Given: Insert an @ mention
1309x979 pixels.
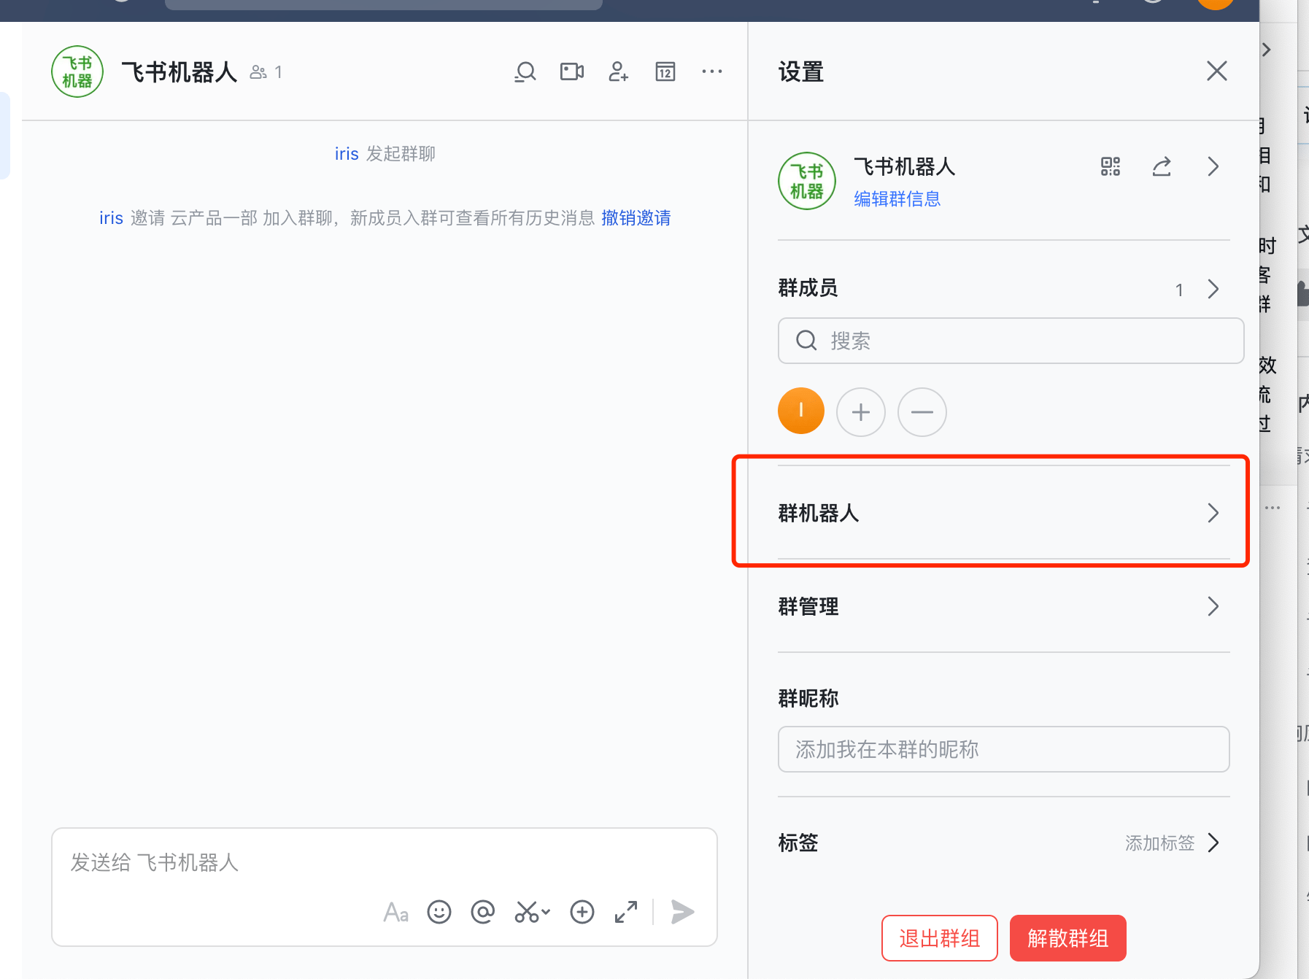Looking at the screenshot, I should [483, 912].
